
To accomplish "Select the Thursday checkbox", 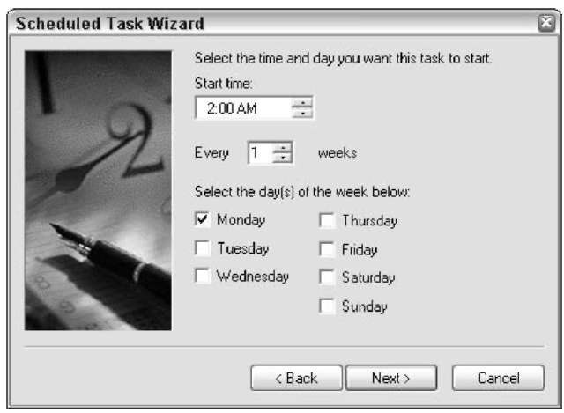I will tap(327, 220).
